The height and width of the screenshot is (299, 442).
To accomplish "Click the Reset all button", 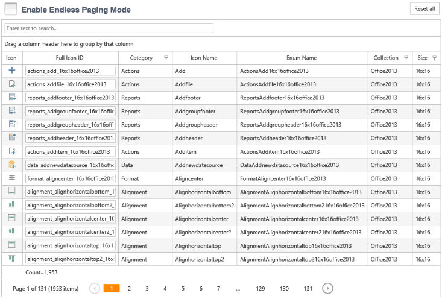I will [x=425, y=9].
